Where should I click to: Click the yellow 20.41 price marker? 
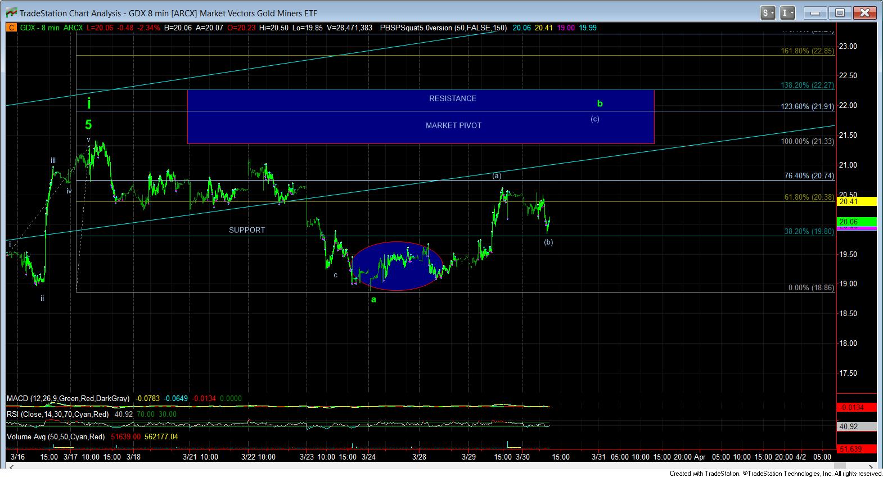point(856,201)
